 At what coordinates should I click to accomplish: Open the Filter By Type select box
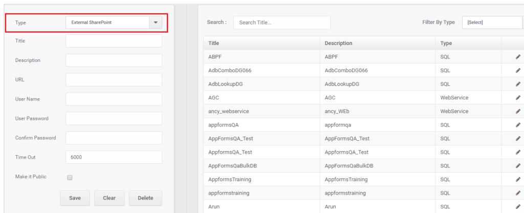pyautogui.click(x=493, y=23)
